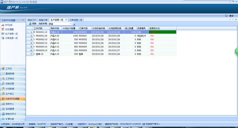Image resolution: width=238 pixels, height=128 pixels.
Task: Sort by 进度百分比 column header
Action: pos(163,29)
